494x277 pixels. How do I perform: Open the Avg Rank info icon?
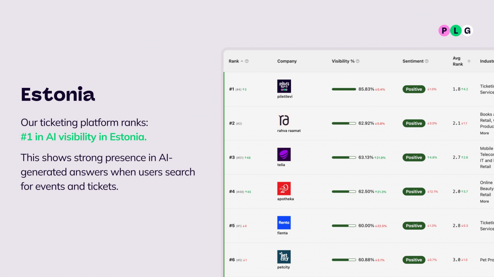[x=469, y=61]
